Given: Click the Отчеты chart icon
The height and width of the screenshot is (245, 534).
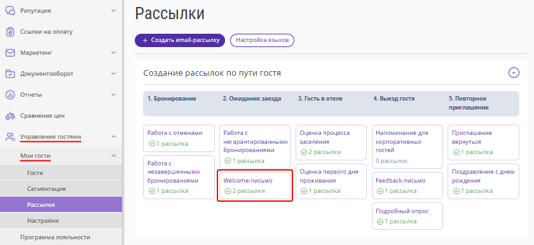Looking at the screenshot, I should 10,95.
